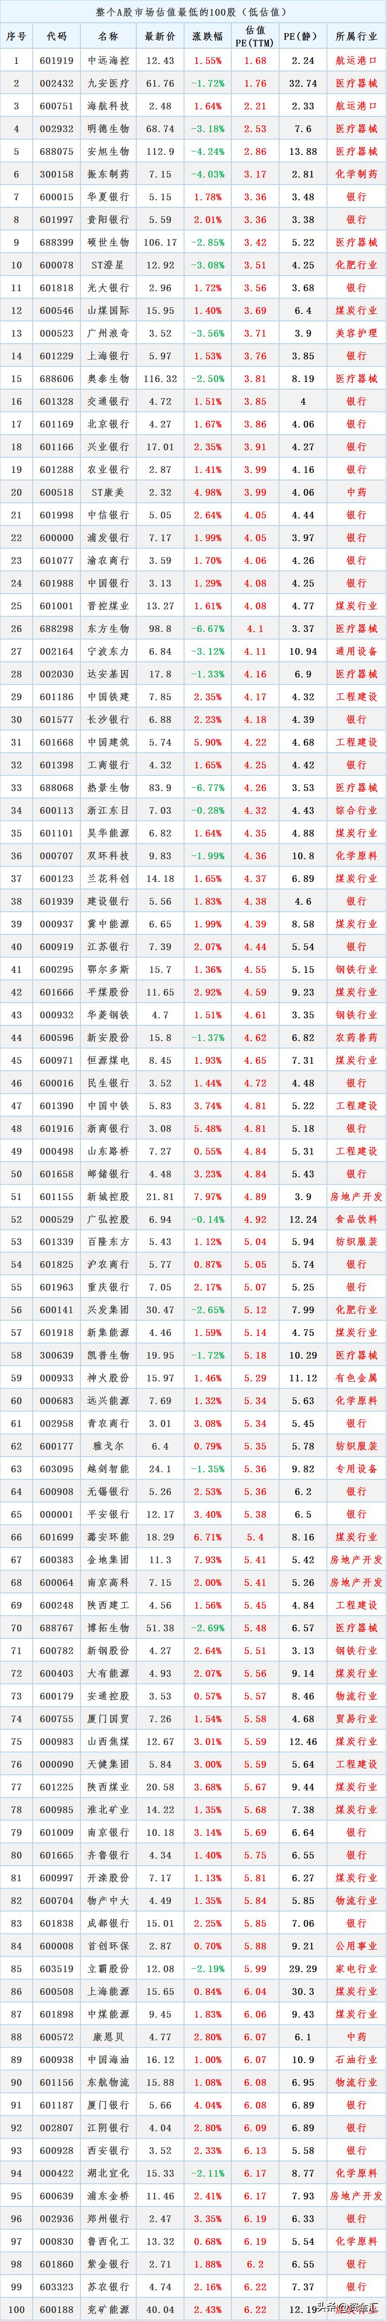The height and width of the screenshot is (2321, 387).
Task: Select stock name 光大银行
Action: 108,287
